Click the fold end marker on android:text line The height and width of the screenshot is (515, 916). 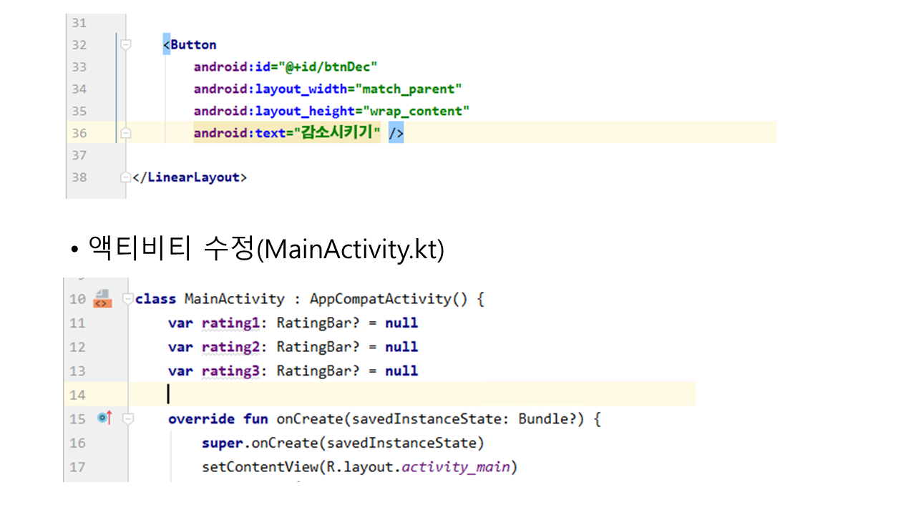[x=126, y=133]
